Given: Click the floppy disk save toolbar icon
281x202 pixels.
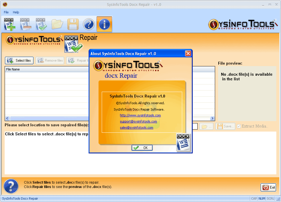Looking at the screenshot, I should 73,24.
